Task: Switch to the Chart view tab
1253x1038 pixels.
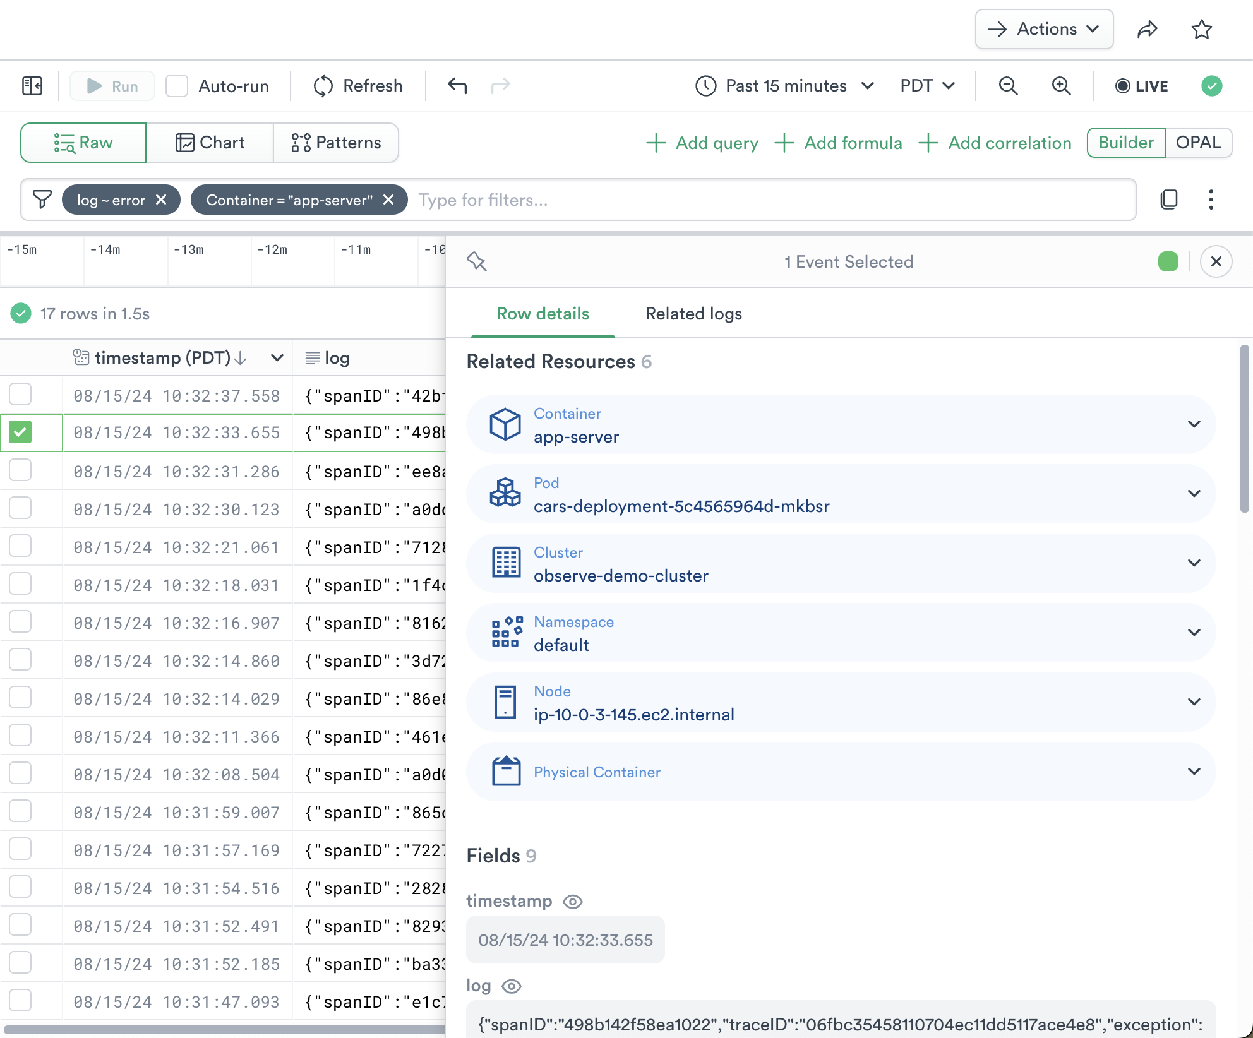Action: pos(210,143)
